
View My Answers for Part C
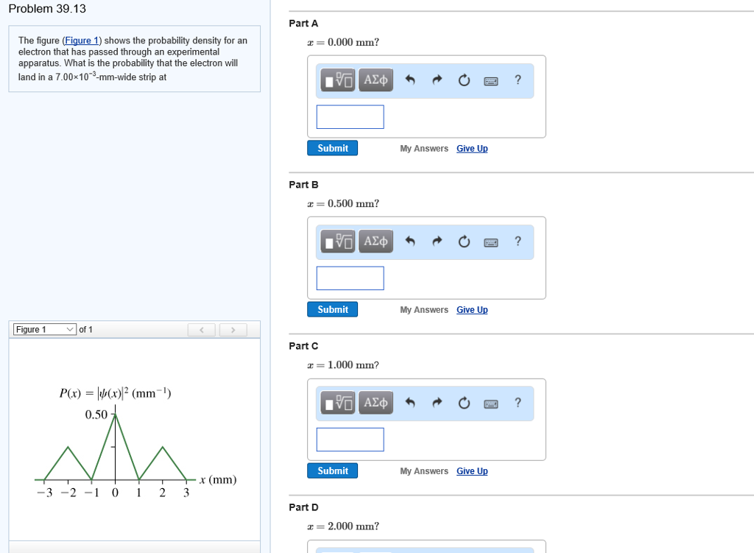click(424, 471)
